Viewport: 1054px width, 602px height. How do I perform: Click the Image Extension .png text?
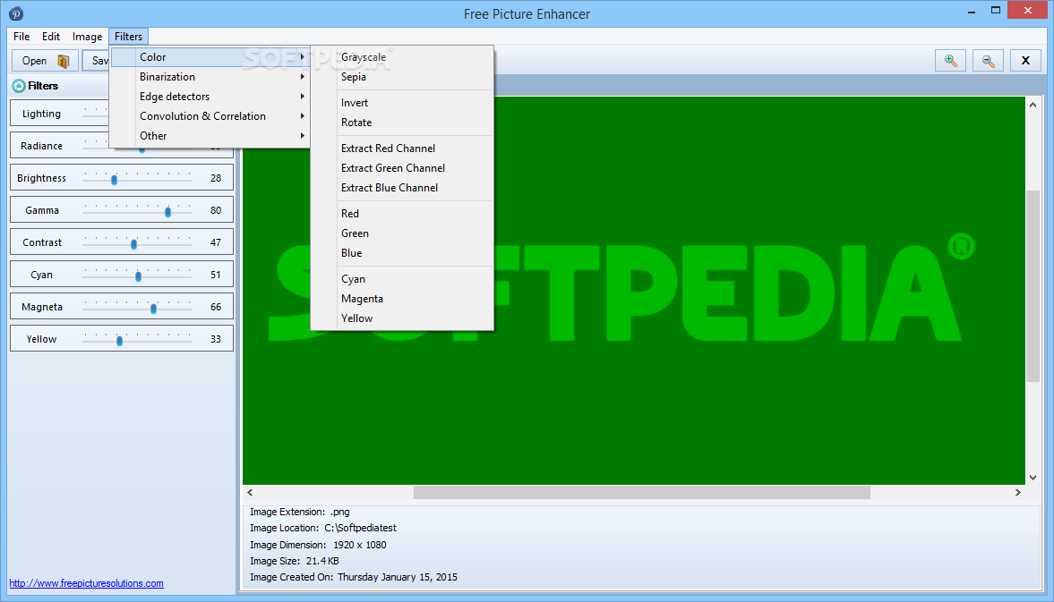300,512
